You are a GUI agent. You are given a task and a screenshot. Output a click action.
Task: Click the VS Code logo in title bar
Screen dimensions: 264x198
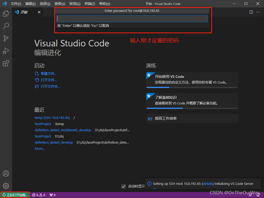[5, 4]
